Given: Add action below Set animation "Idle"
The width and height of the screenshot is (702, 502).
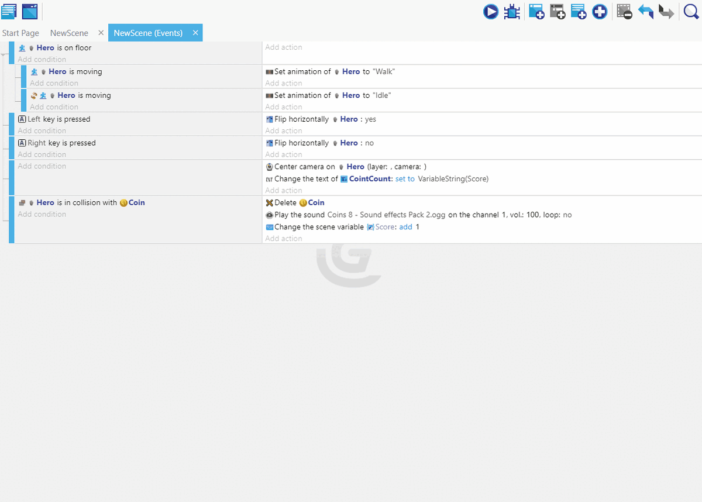Looking at the screenshot, I should (284, 107).
